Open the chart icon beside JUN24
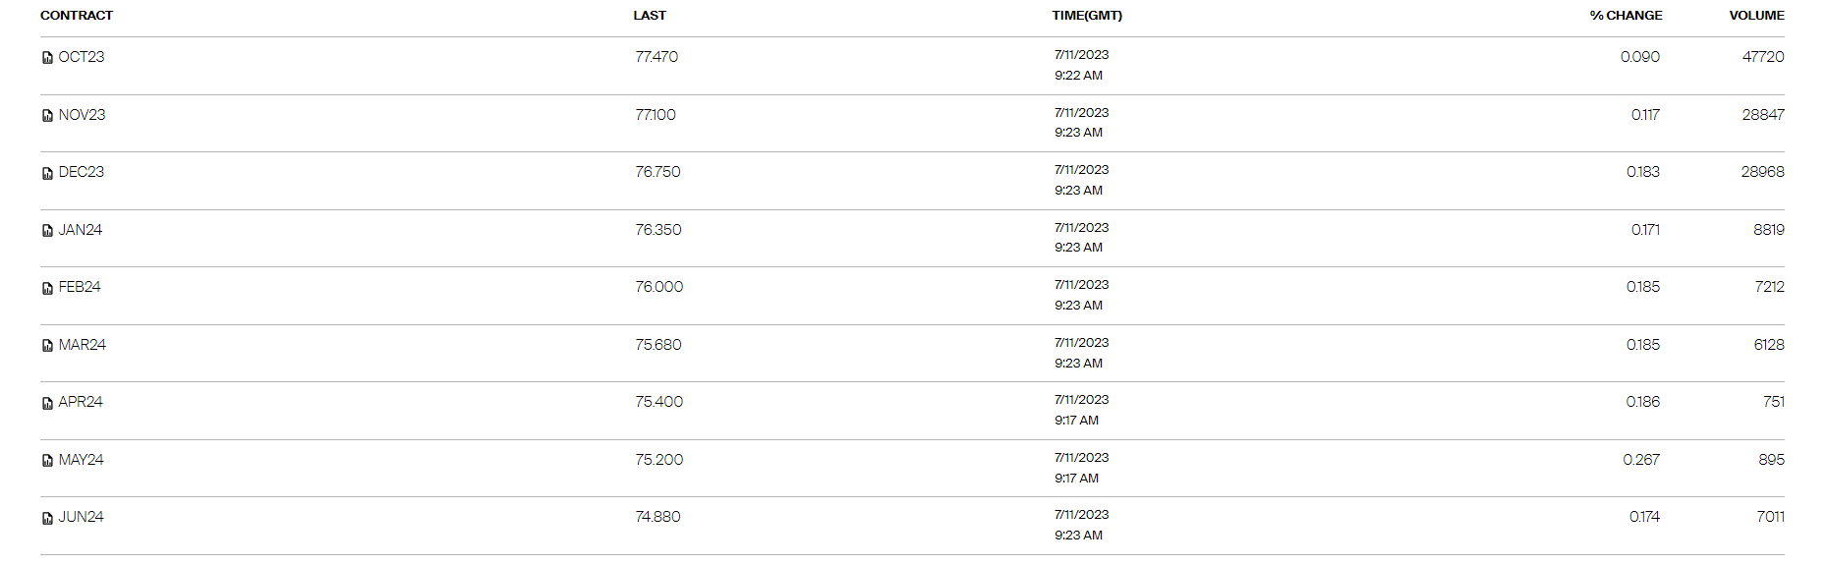This screenshot has width=1827, height=566. pyautogui.click(x=47, y=518)
